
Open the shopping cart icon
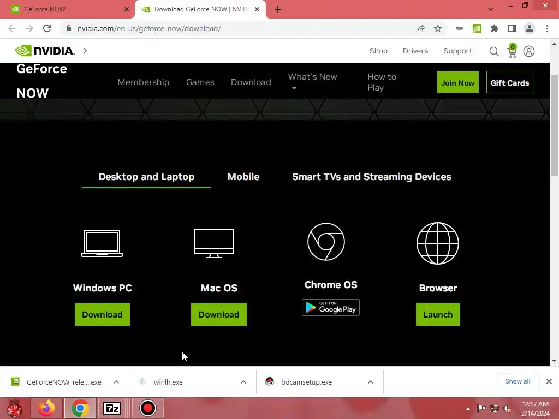pyautogui.click(x=512, y=51)
